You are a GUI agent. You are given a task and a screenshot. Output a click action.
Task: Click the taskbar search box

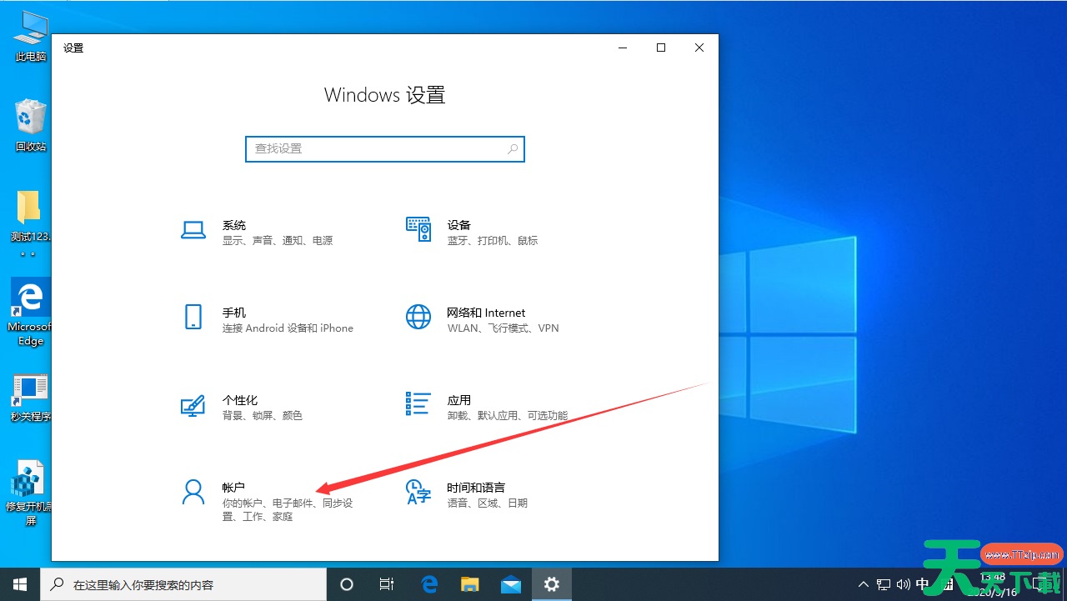[183, 584]
